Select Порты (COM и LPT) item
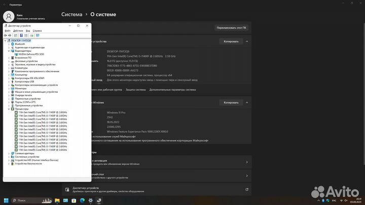 coord(25,102)
